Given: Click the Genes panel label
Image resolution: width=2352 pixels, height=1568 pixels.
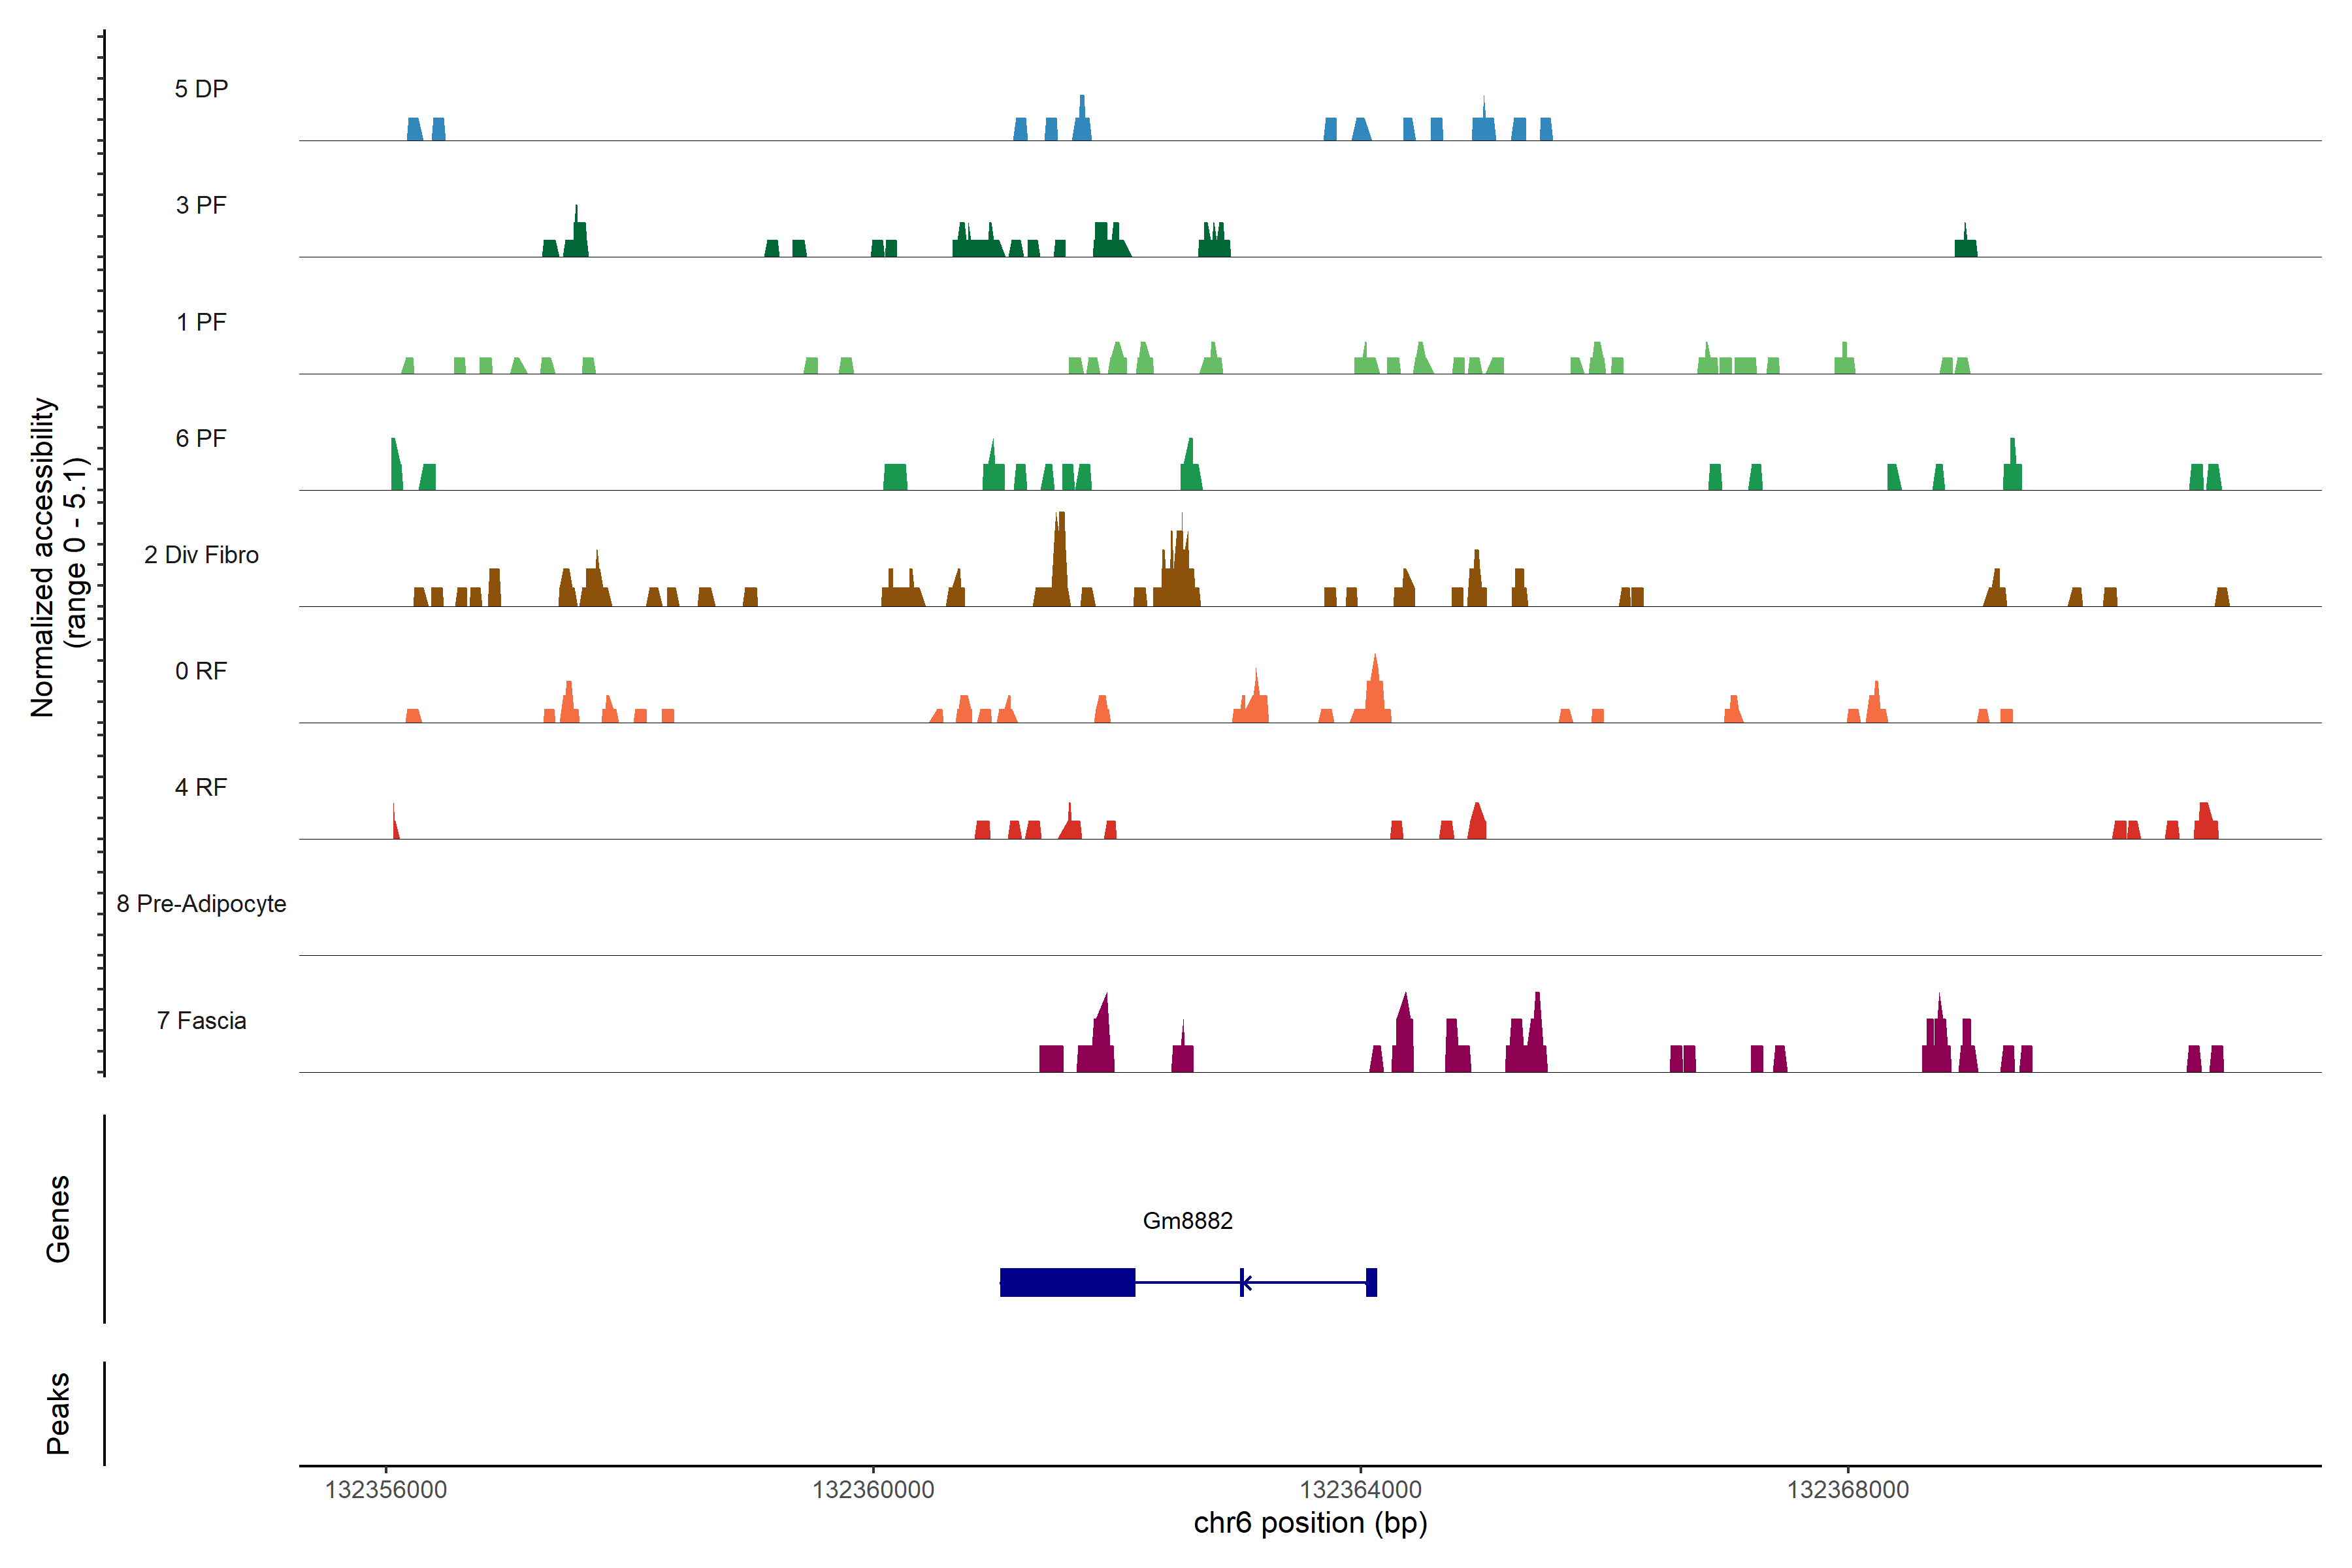Looking at the screenshot, I should pos(58,1218).
